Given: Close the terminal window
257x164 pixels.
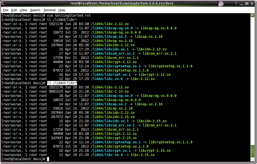Looking at the screenshot, I should click(252, 3).
